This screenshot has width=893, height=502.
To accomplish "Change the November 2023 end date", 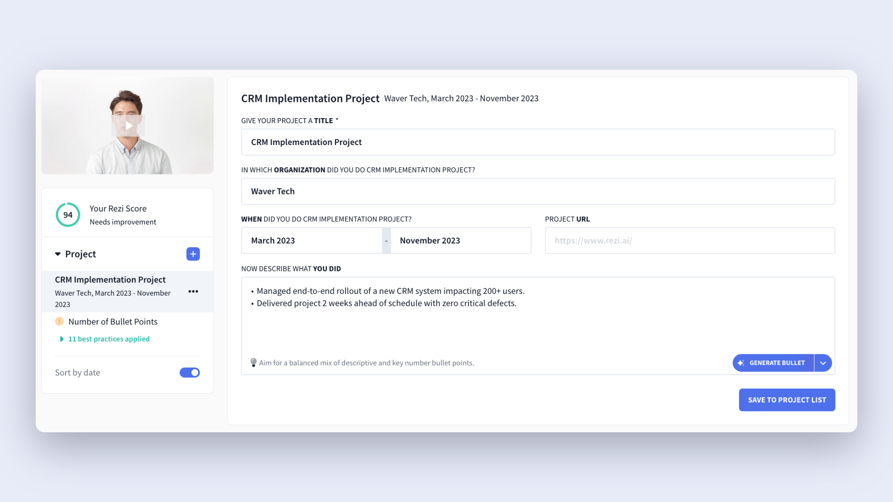I will click(x=460, y=241).
